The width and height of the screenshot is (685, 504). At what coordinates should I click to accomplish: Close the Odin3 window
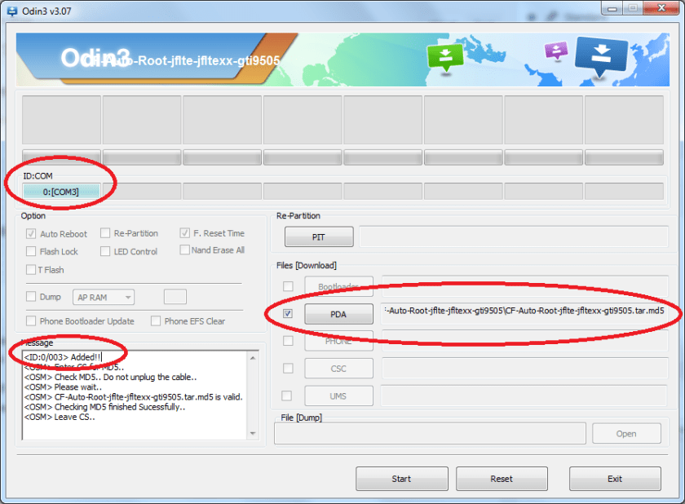click(x=662, y=9)
